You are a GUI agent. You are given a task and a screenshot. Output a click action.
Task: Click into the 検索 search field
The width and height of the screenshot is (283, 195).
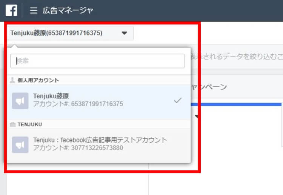click(97, 61)
